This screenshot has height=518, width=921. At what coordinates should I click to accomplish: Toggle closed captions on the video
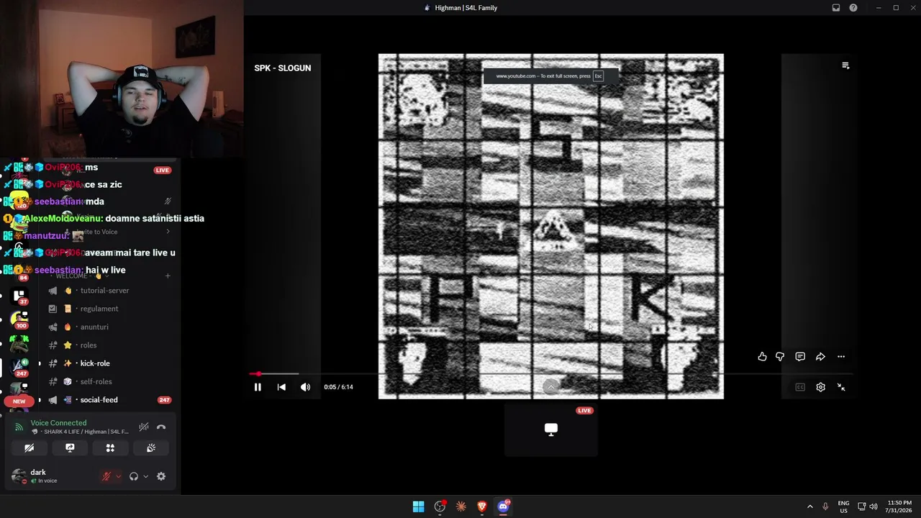click(x=800, y=387)
